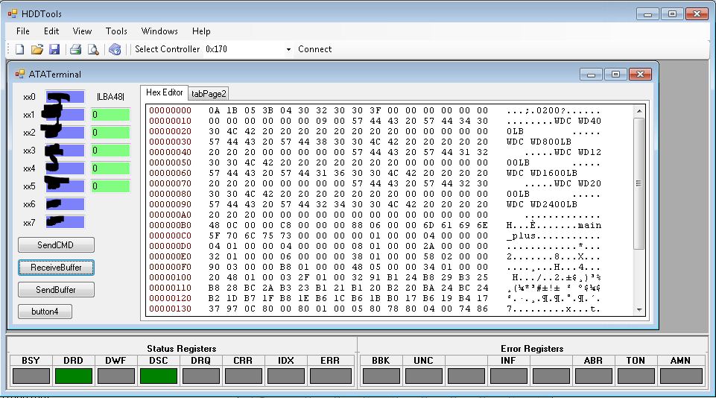Click the green field beside xx3
Viewport: 716px width, 398px height.
[x=110, y=151]
